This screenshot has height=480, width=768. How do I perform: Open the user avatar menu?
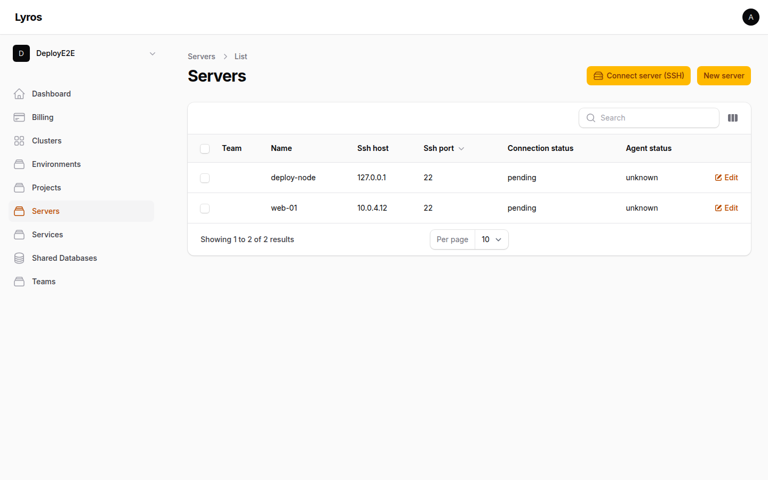tap(751, 17)
